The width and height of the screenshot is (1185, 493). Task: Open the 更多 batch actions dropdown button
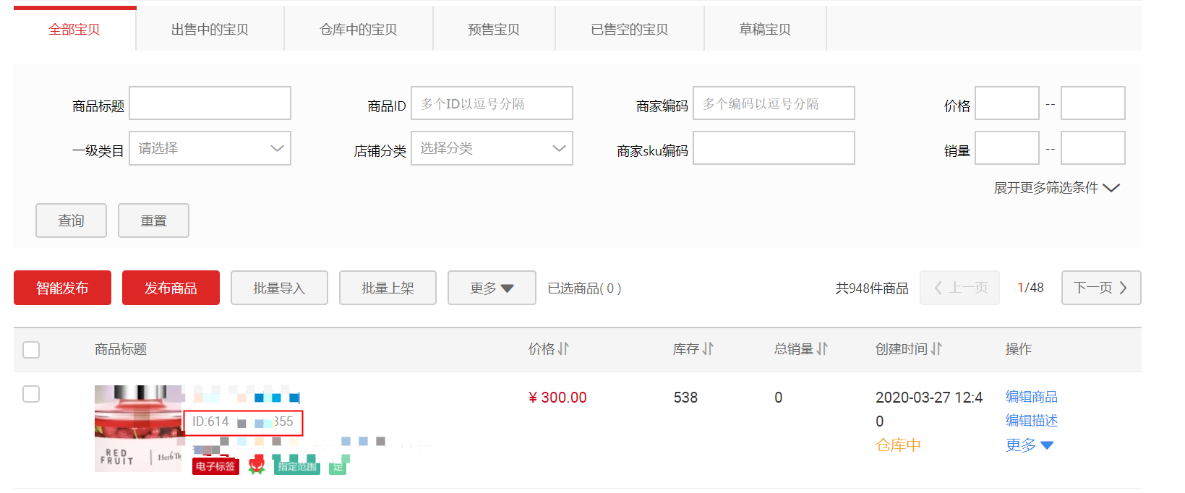tap(492, 288)
